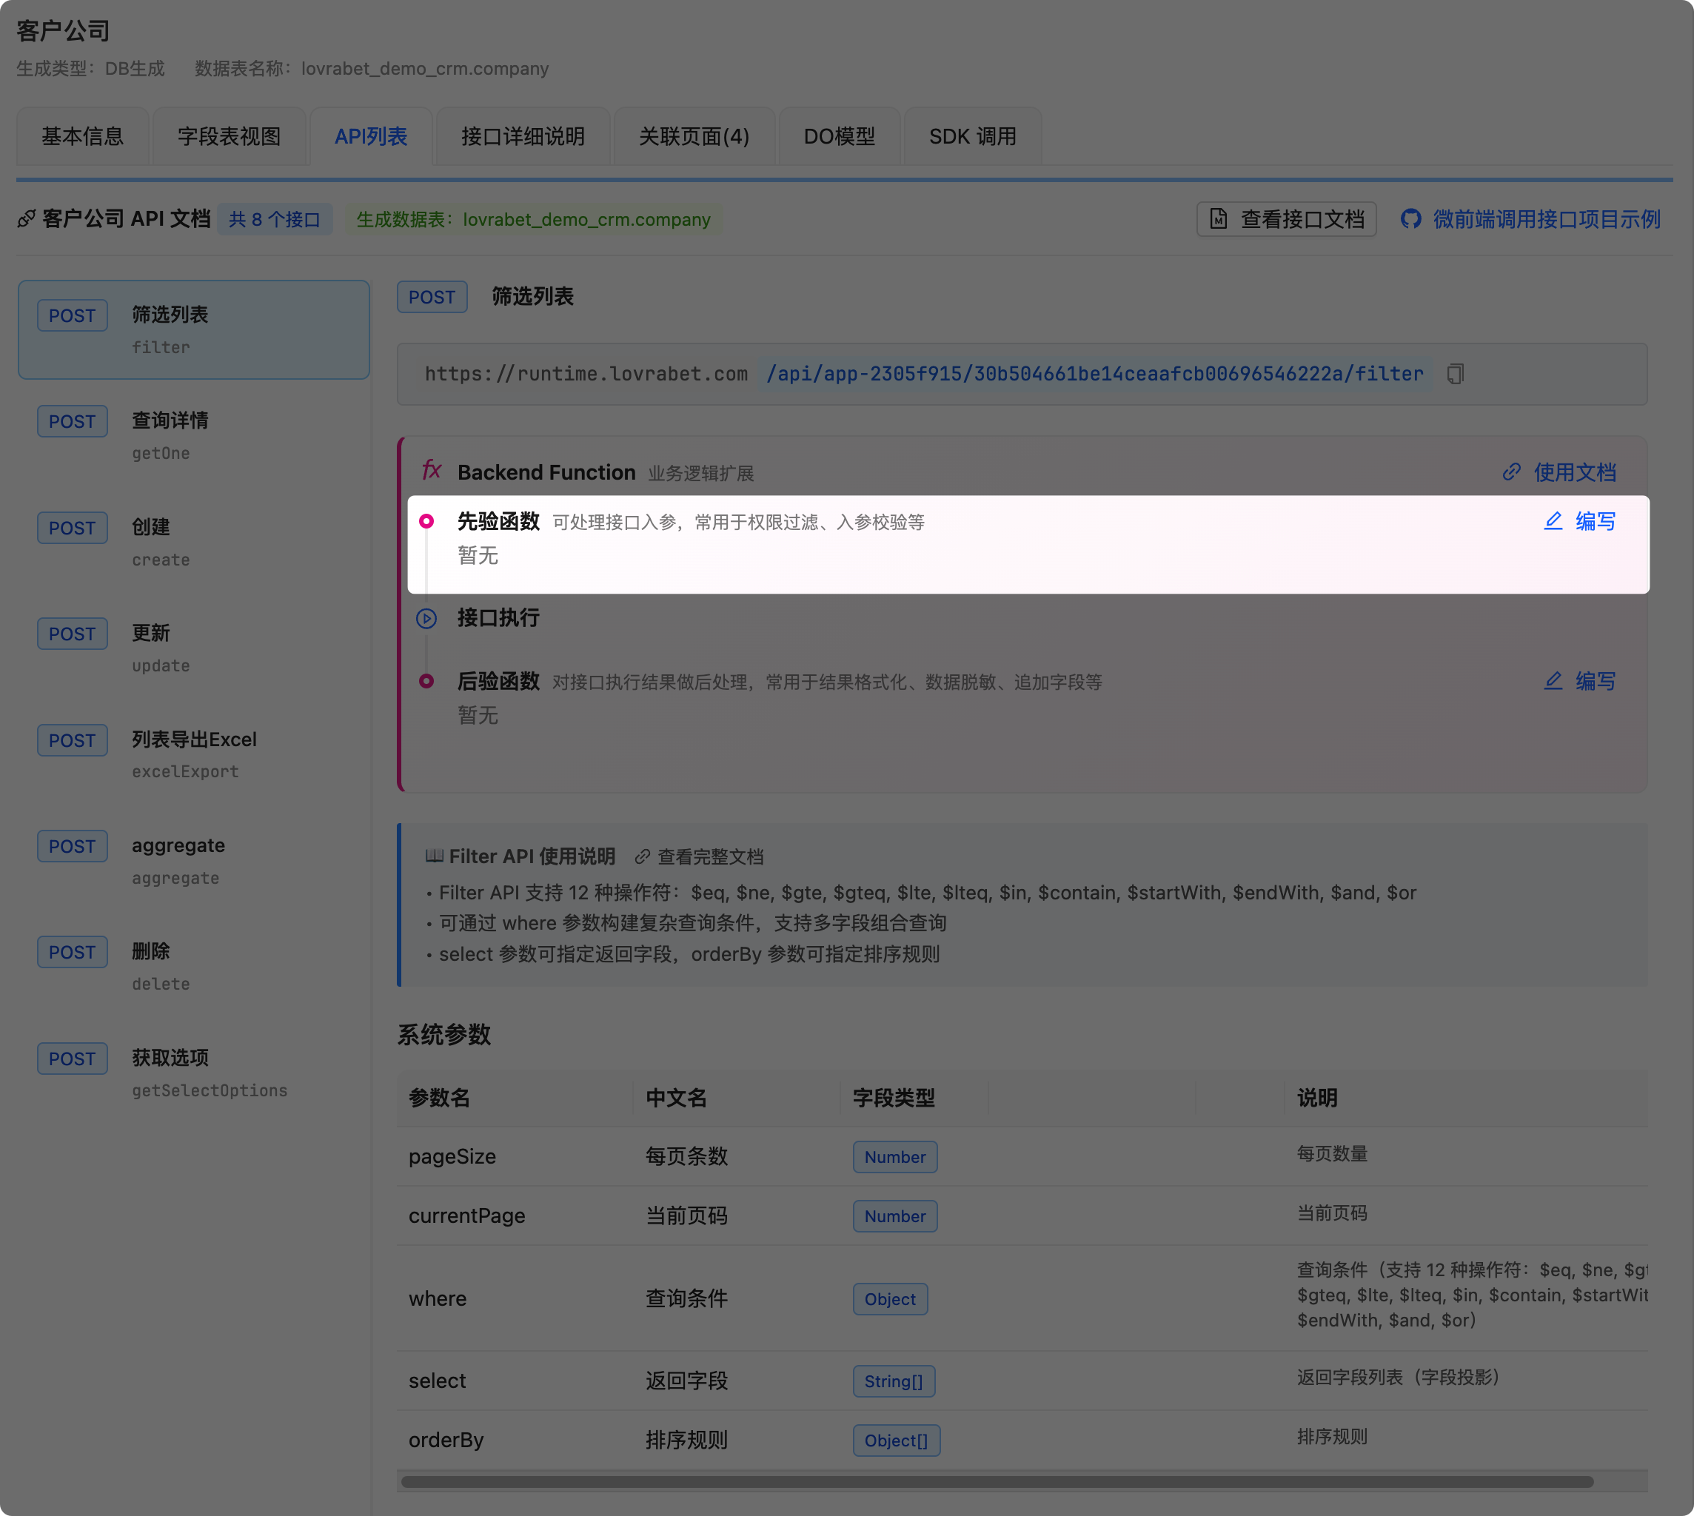Select the 列表导出Excel endpoint
The width and height of the screenshot is (1694, 1516).
pos(193,754)
